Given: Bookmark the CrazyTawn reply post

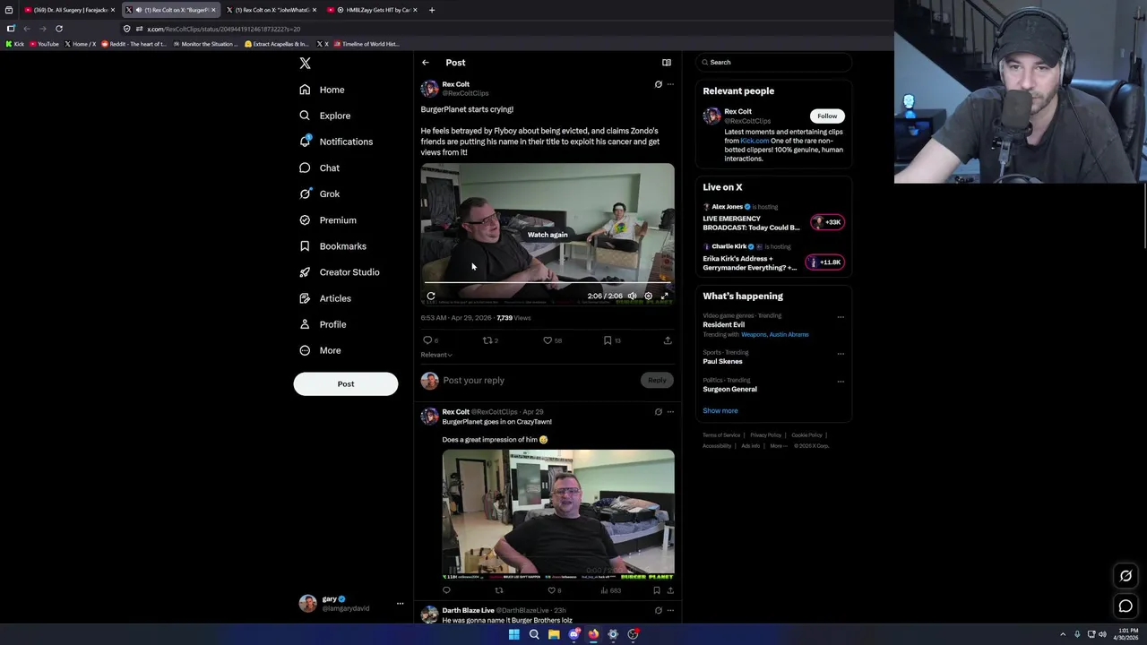Looking at the screenshot, I should point(656,590).
